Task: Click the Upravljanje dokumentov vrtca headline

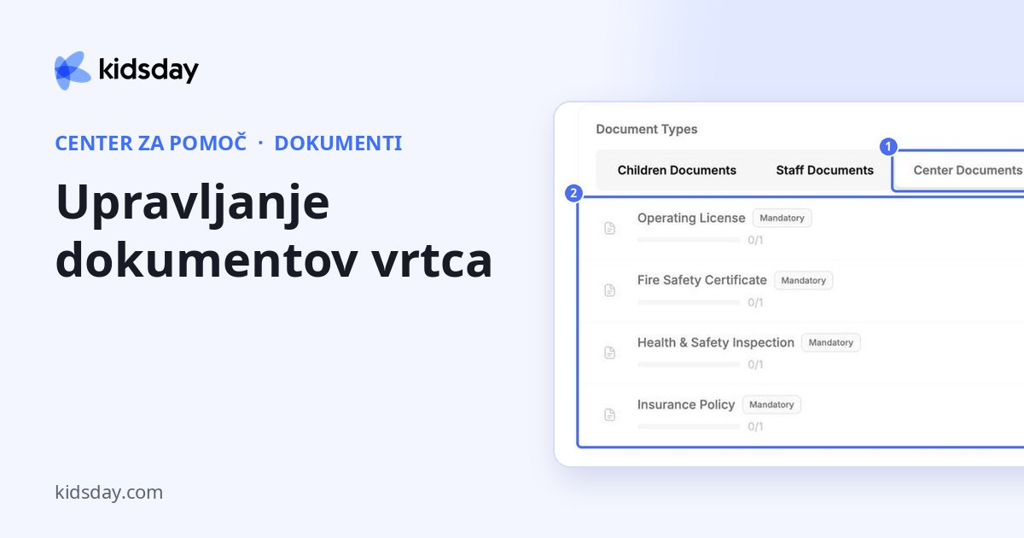Action: (x=273, y=231)
